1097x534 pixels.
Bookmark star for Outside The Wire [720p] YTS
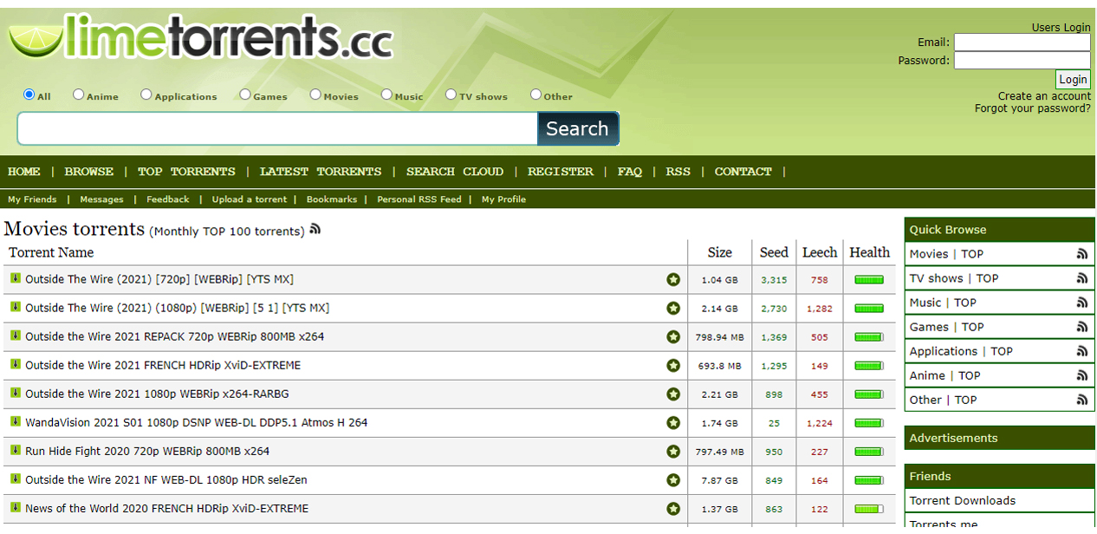pyautogui.click(x=673, y=279)
